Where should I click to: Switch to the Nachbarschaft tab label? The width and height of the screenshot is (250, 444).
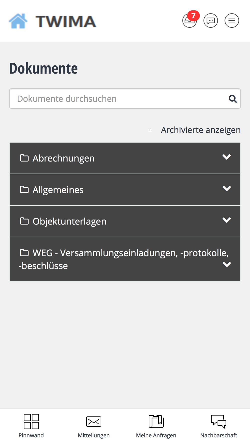pyautogui.click(x=219, y=435)
